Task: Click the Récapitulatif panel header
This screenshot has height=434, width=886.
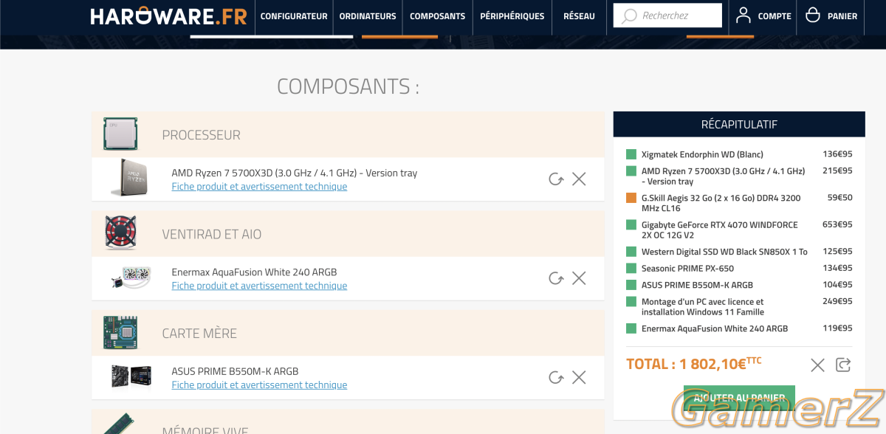Action: 739,124
